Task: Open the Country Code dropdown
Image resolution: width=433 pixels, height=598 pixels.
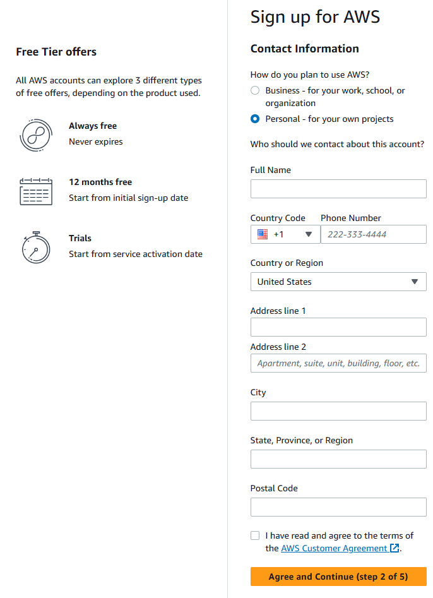Action: tap(285, 234)
